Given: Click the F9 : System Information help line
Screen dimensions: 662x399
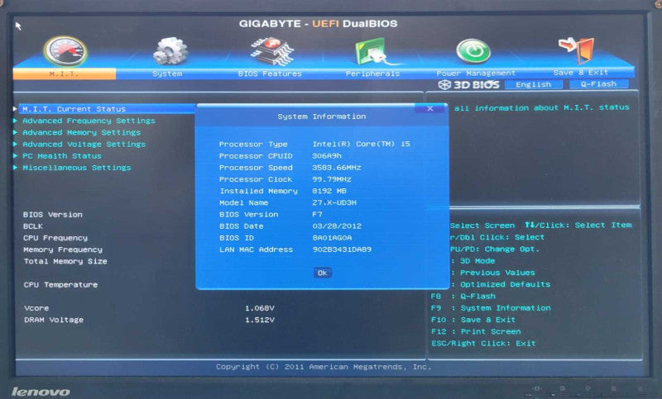Looking at the screenshot, I should click(x=491, y=308).
